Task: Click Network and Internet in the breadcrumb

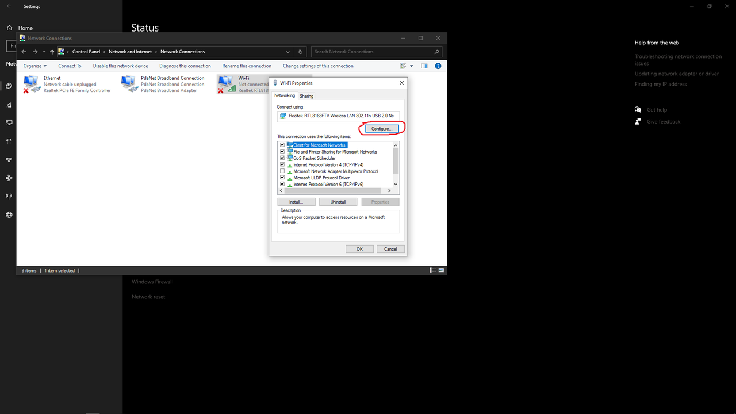Action: (131, 52)
